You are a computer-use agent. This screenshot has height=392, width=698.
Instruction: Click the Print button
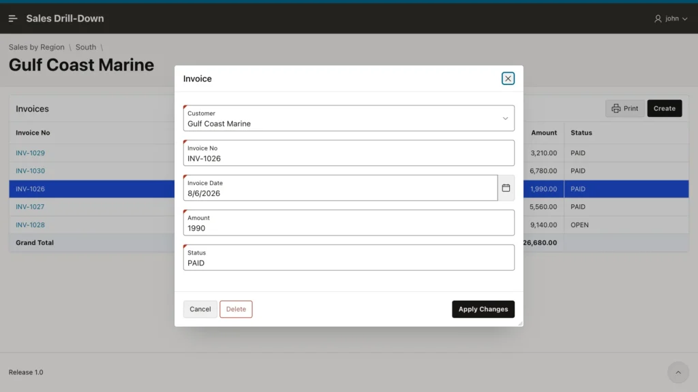click(x=625, y=108)
